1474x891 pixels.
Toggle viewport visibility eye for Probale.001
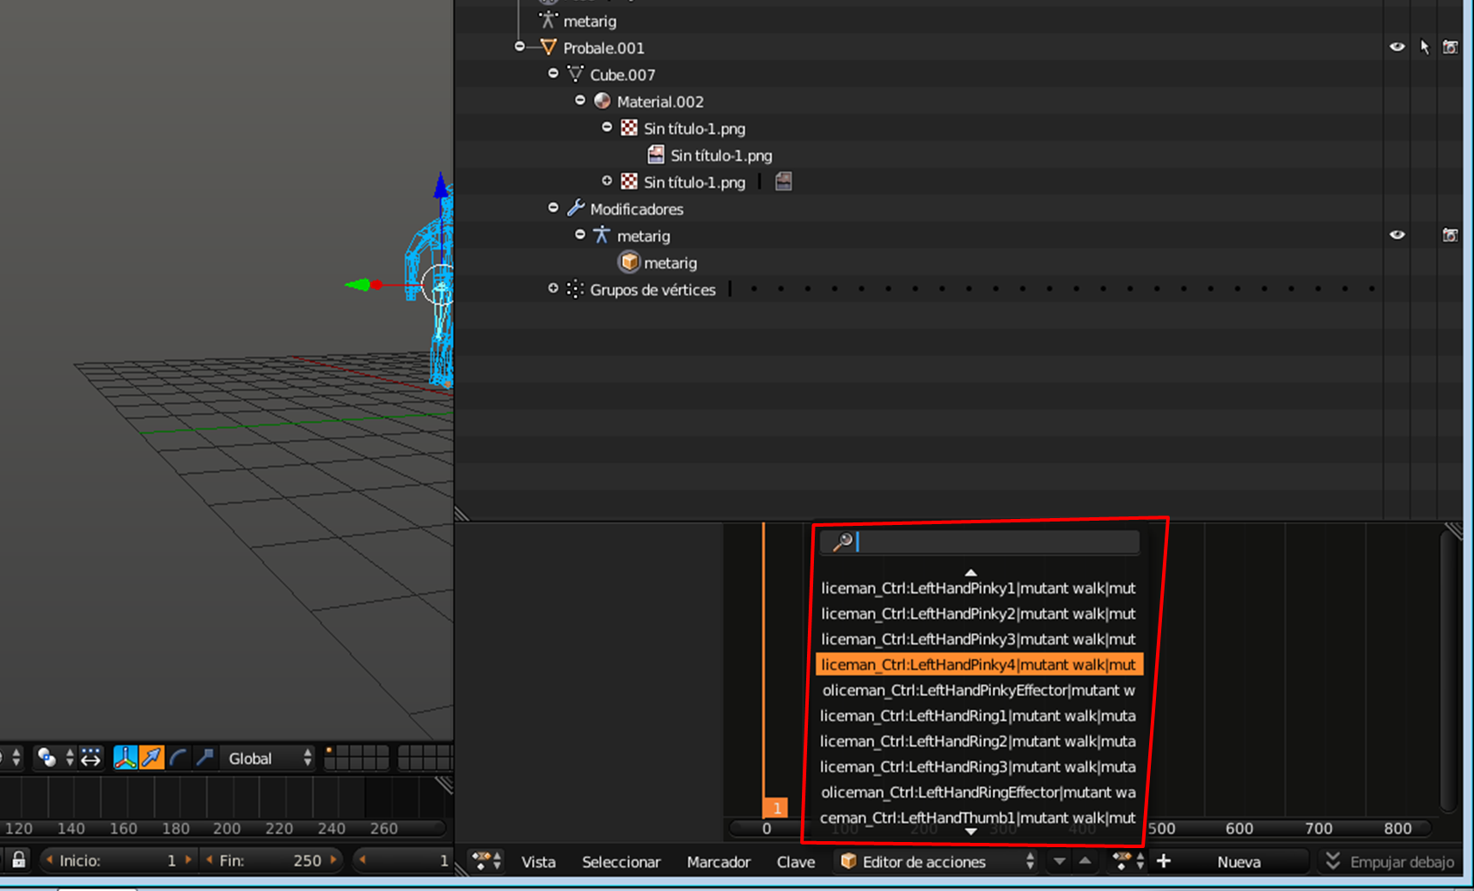click(1398, 47)
